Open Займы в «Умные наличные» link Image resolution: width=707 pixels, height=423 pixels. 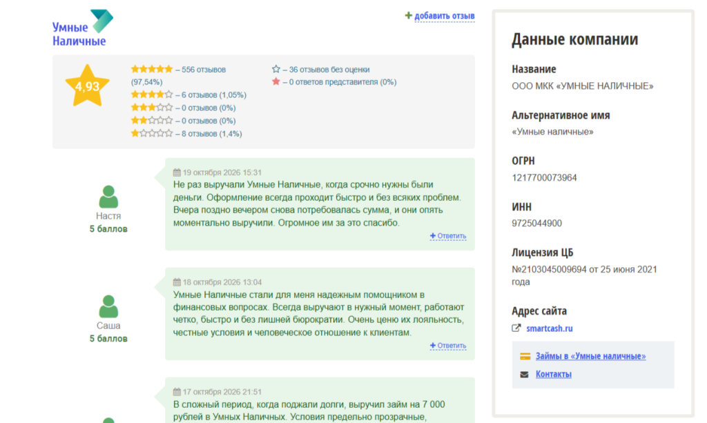pyautogui.click(x=591, y=356)
